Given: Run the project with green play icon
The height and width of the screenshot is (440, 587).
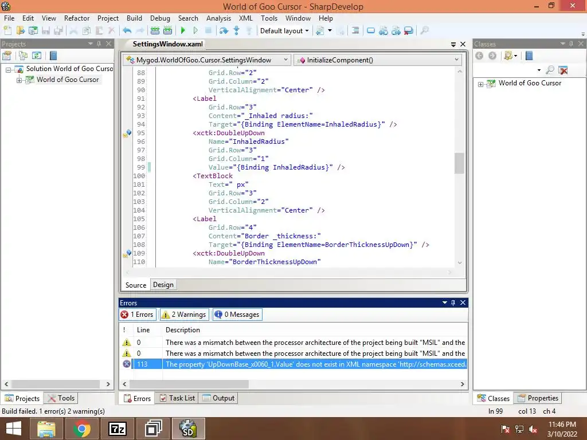Looking at the screenshot, I should (x=183, y=31).
